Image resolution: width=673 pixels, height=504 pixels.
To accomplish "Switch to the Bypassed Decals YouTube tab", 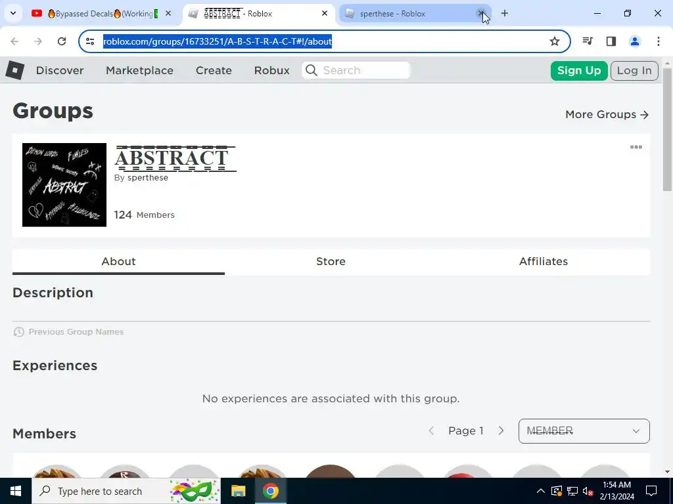I will [101, 14].
